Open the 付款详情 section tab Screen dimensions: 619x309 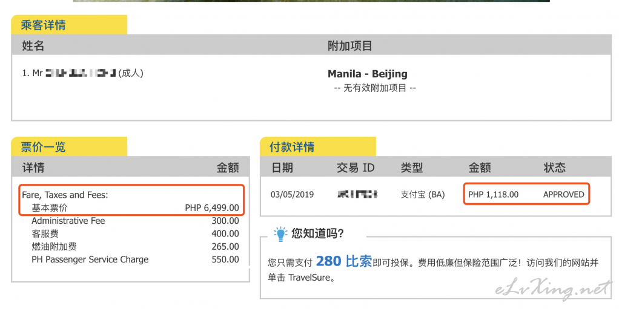coord(318,146)
